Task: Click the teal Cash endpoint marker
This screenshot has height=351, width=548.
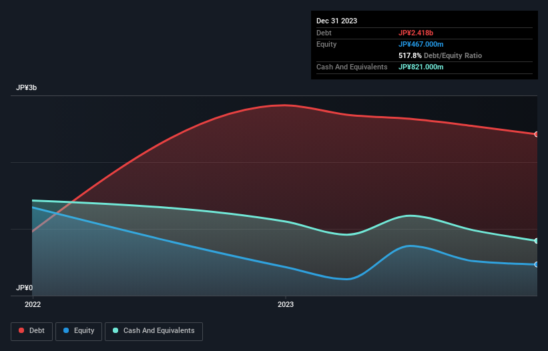Action: pyautogui.click(x=537, y=241)
